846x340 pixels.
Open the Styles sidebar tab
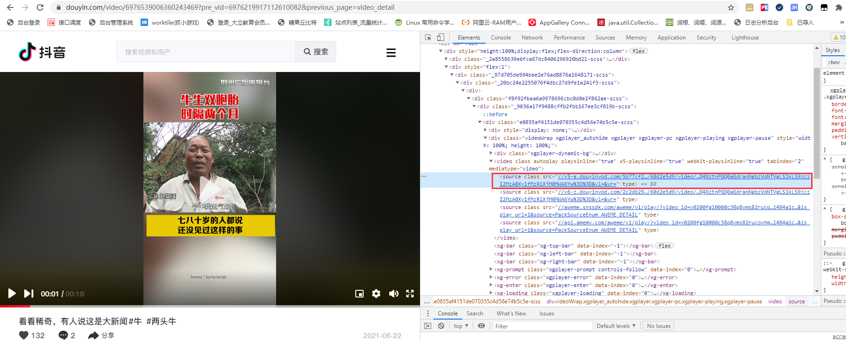(832, 50)
